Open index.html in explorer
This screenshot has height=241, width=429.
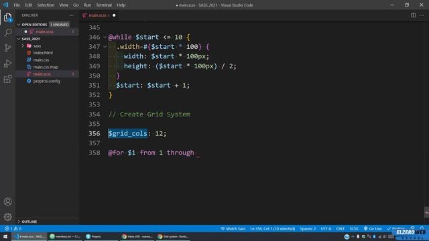[x=43, y=53]
